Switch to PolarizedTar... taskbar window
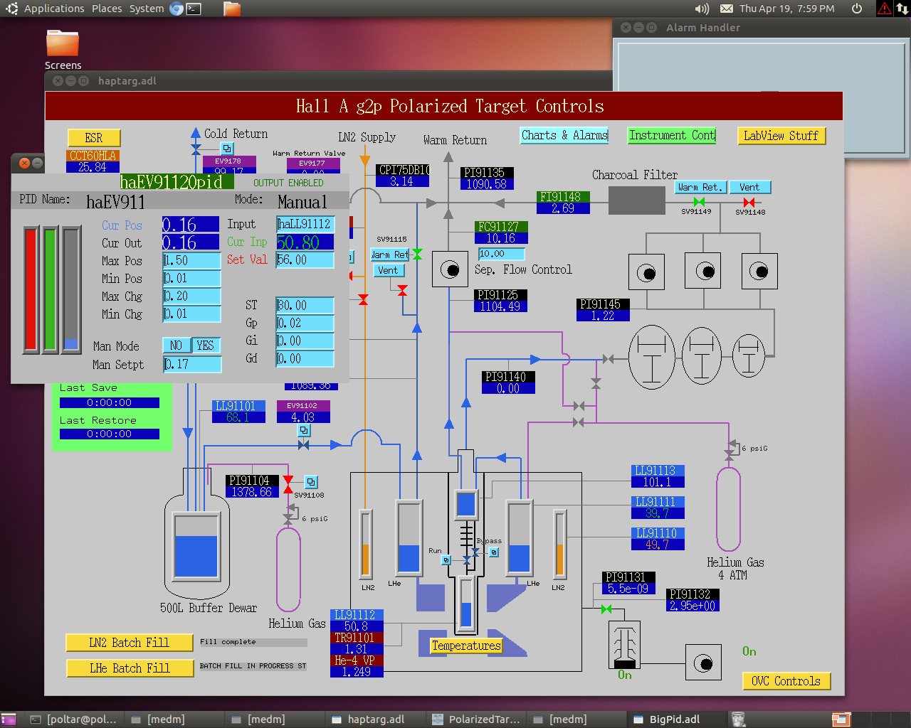The width and height of the screenshot is (911, 728). (x=477, y=719)
